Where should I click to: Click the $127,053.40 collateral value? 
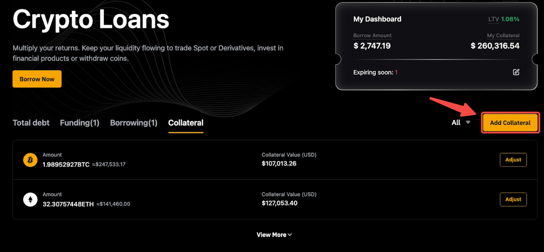pos(279,203)
